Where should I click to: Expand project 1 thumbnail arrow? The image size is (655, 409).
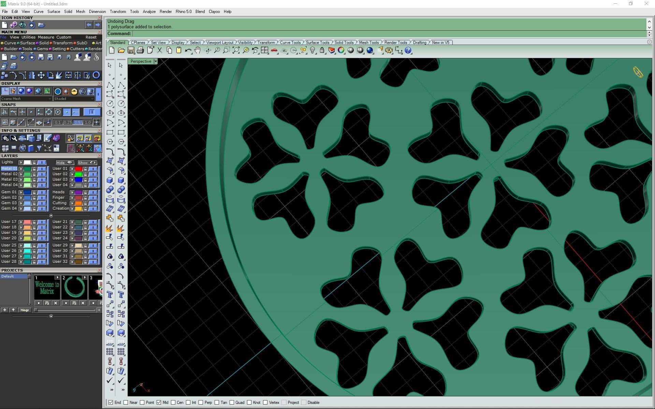[x=57, y=277]
